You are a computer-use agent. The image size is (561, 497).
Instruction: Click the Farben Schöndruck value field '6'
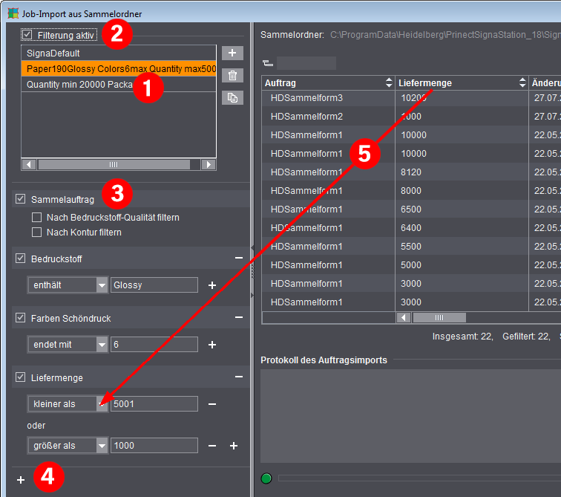pos(154,345)
